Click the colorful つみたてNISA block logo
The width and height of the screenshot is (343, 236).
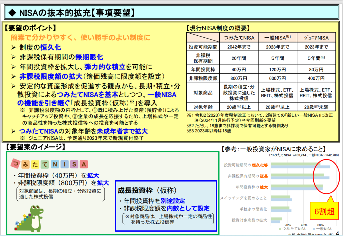pyautogui.click(x=49, y=164)
